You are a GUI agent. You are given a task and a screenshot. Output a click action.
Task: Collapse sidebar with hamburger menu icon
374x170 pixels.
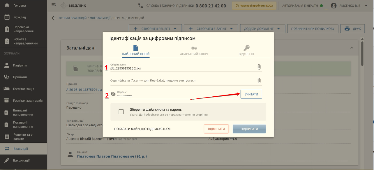54,5
